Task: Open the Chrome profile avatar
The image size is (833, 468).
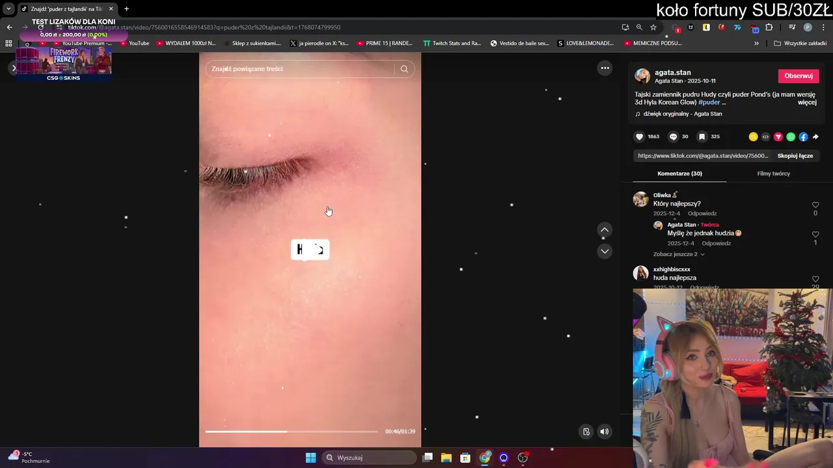Action: [808, 27]
